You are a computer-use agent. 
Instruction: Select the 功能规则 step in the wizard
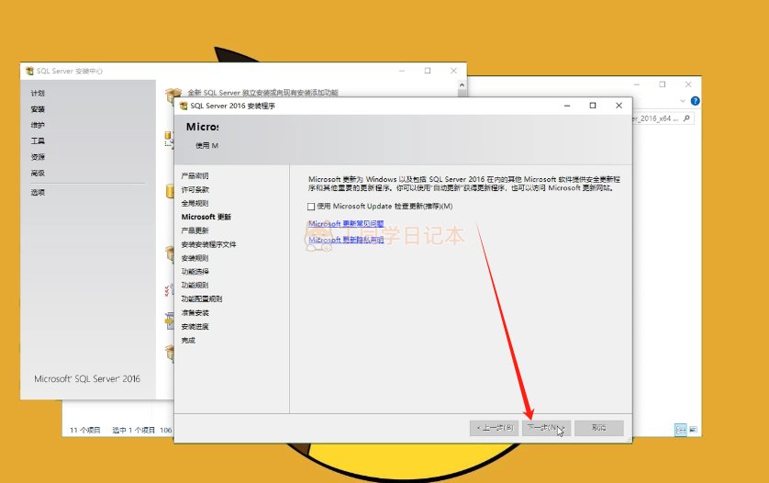coord(195,286)
